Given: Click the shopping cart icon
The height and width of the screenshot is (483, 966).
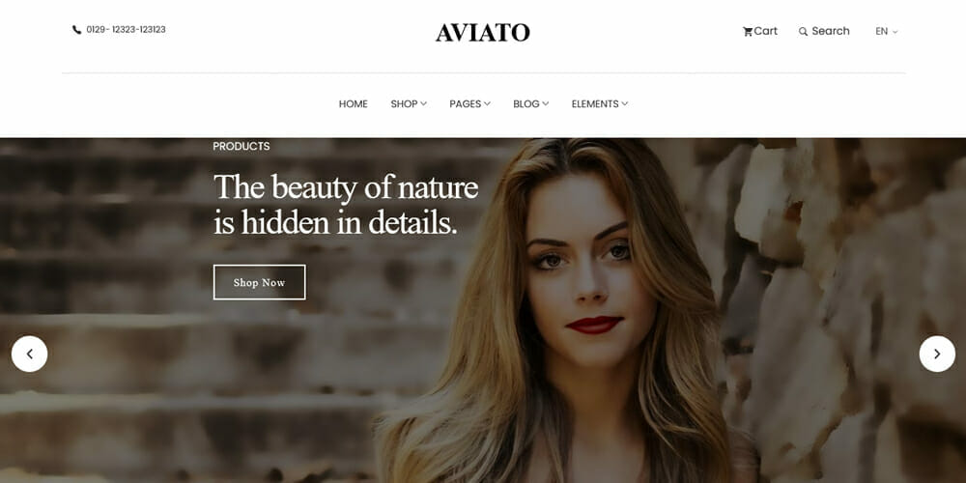Looking at the screenshot, I should 748,32.
